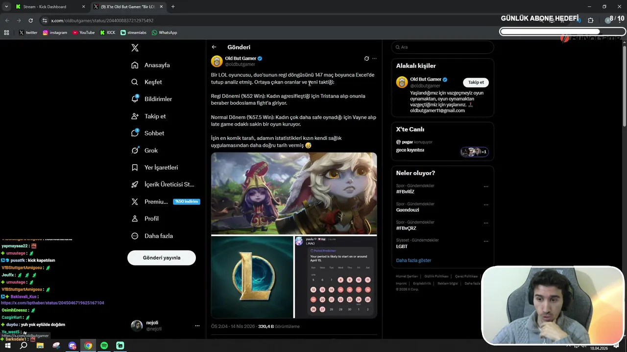Open the Chrome extensions puzzle icon
The width and height of the screenshot is (627, 352).
(x=590, y=21)
